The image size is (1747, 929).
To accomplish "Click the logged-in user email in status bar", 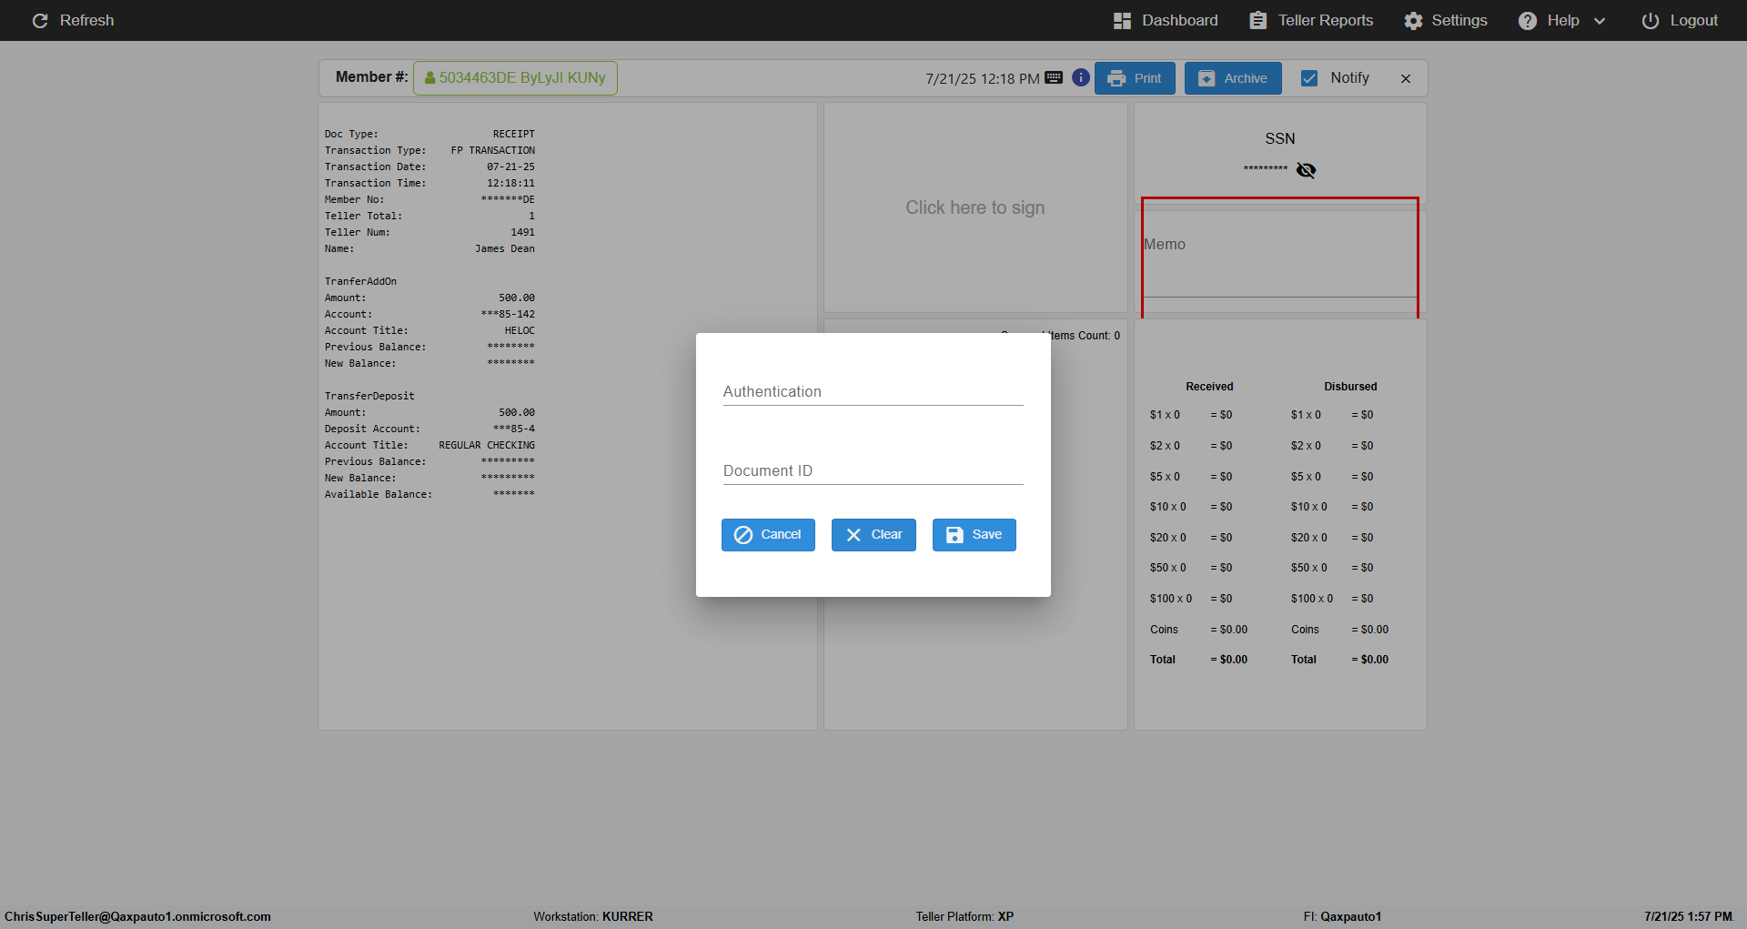I will (137, 916).
